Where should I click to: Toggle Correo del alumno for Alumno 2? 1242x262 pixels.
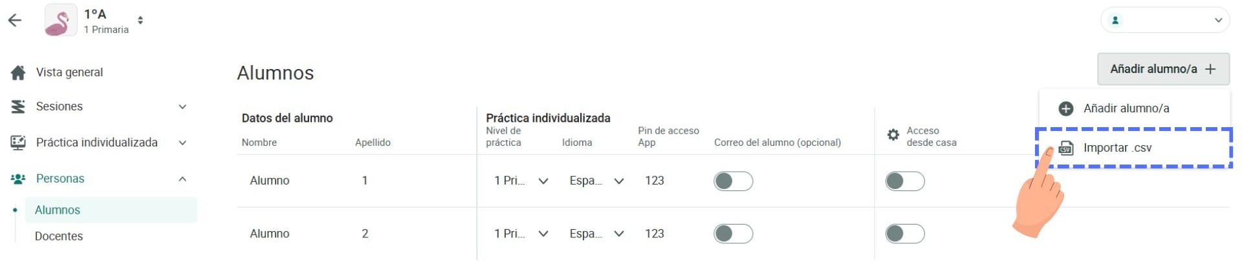[734, 234]
